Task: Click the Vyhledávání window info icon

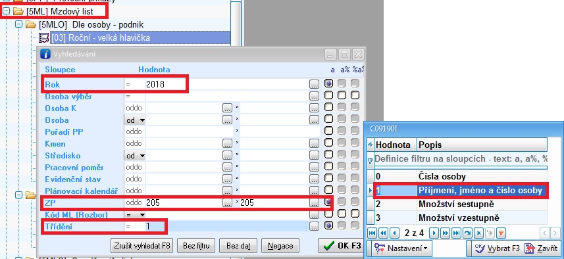Action: click(x=45, y=55)
